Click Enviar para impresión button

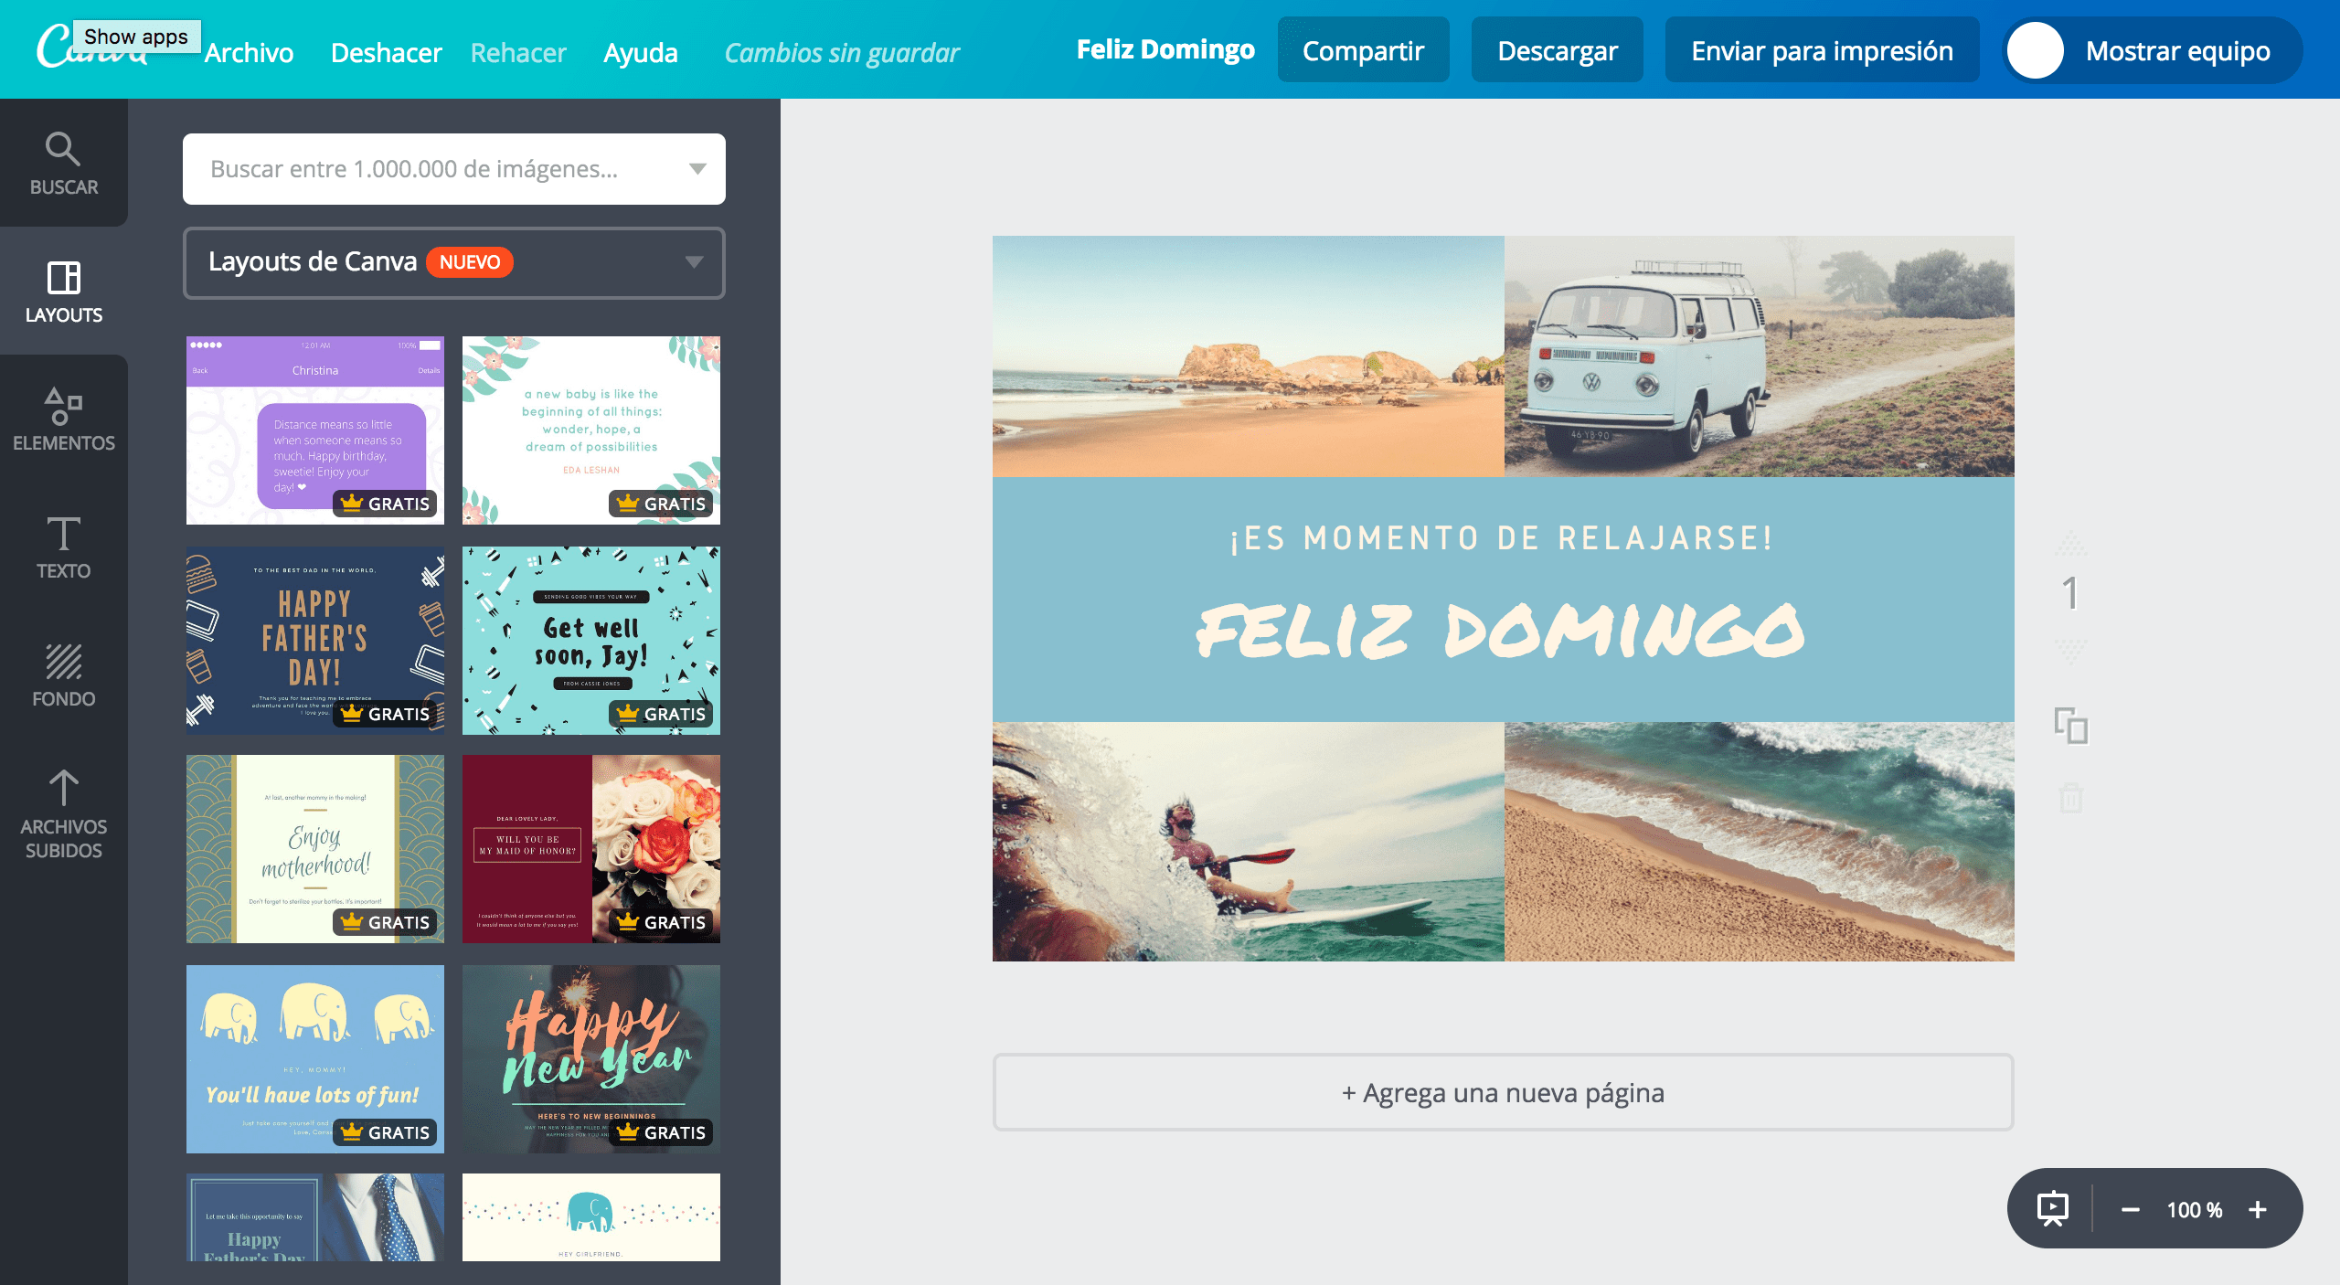coord(1823,50)
